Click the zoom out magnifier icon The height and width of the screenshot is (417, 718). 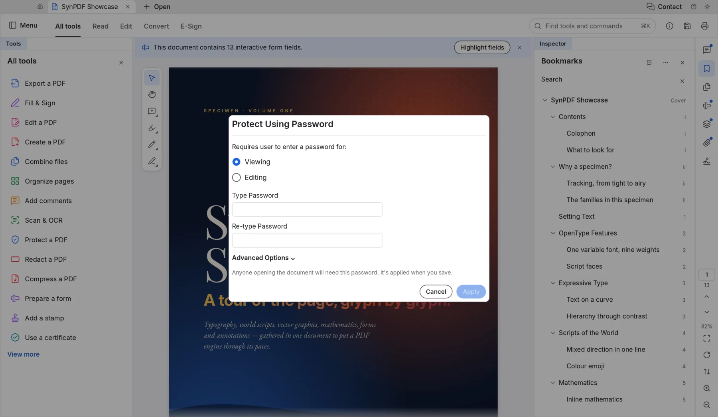[x=706, y=405]
